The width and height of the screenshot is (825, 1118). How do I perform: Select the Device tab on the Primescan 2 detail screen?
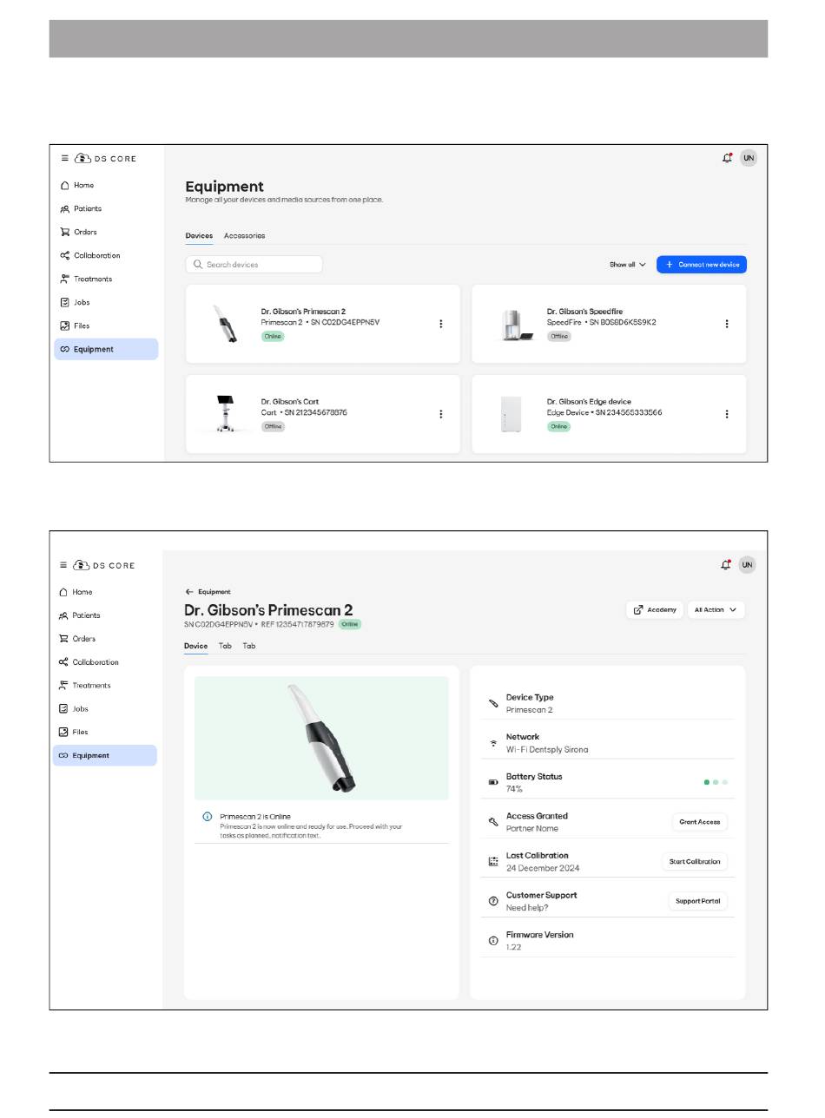click(195, 646)
